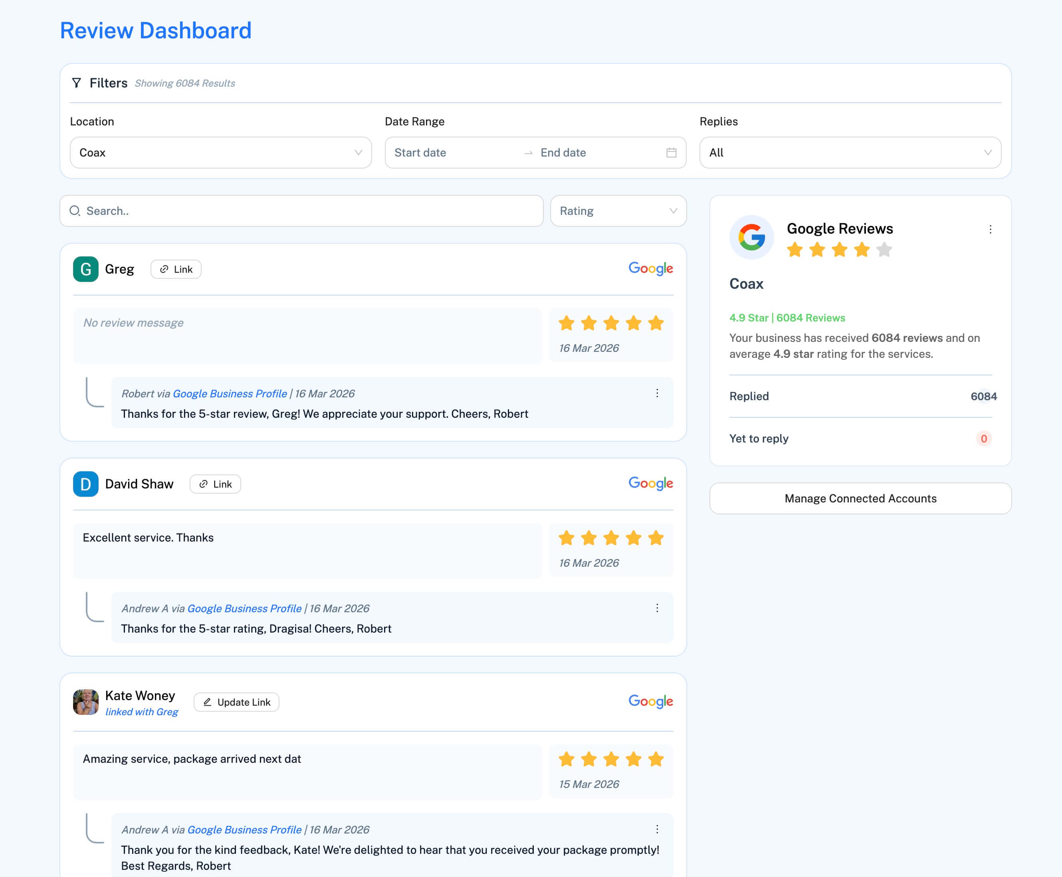Open the Filters funnel icon

76,83
